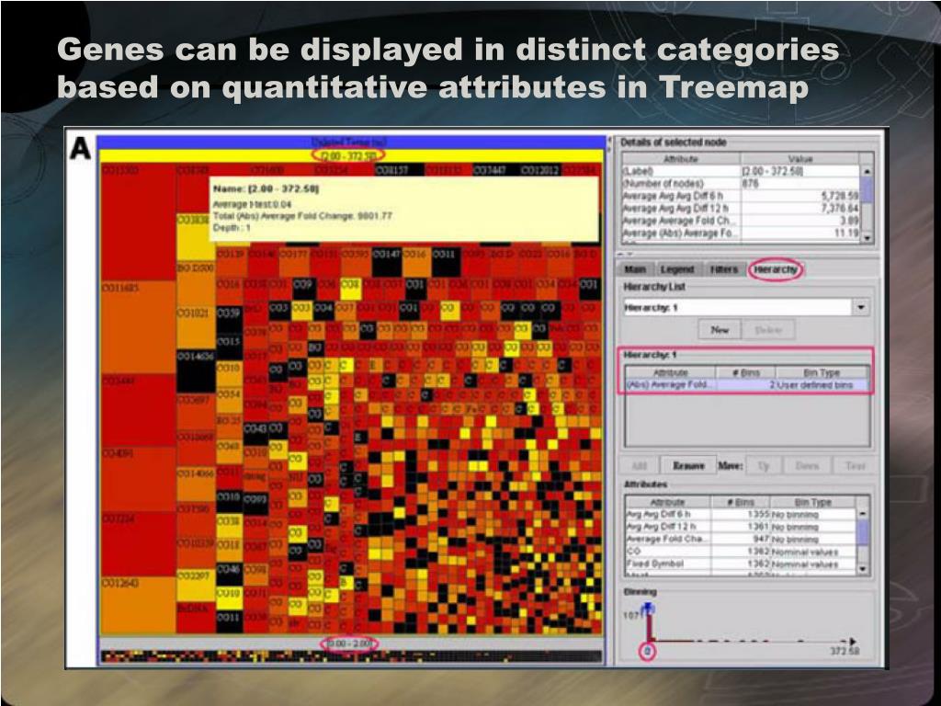Viewport: 941px width, 706px height.
Task: Select the black CO46 treemap node
Action: point(229,574)
